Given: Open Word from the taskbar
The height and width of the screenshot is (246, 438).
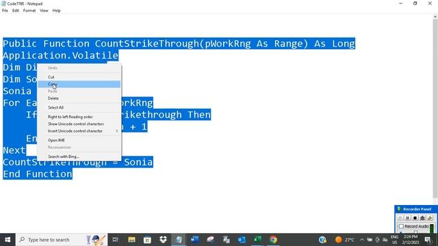Looking at the screenshot, I should (x=194, y=240).
